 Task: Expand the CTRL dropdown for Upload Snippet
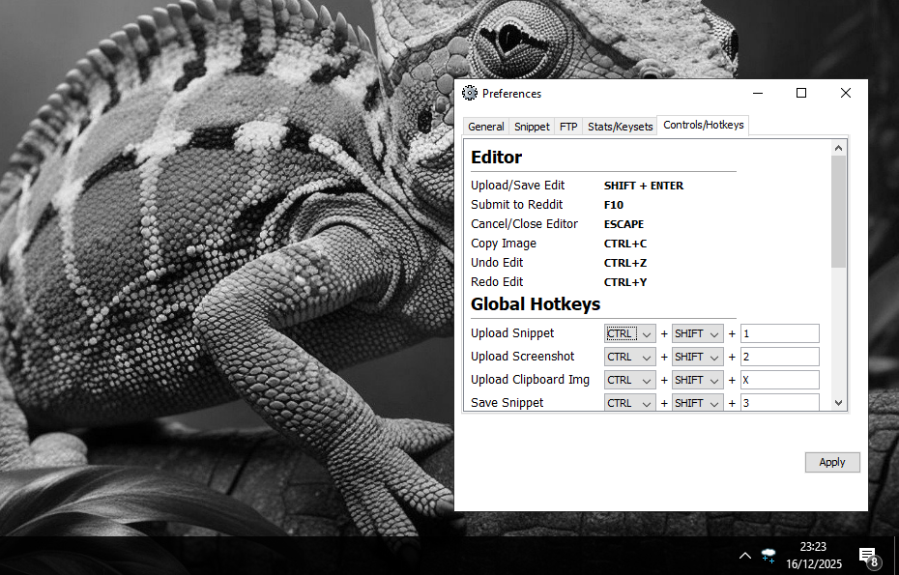point(630,333)
